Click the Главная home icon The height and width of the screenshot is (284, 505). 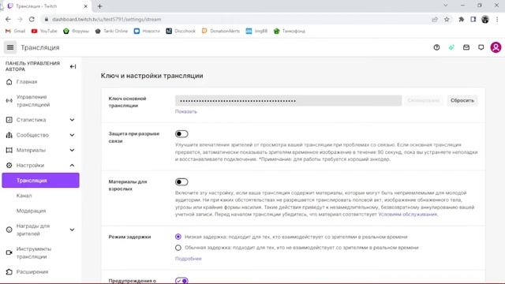click(9, 82)
